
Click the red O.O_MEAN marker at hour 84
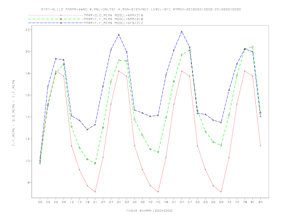(x=260, y=146)
